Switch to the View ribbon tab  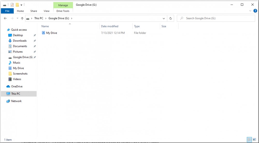point(46,11)
